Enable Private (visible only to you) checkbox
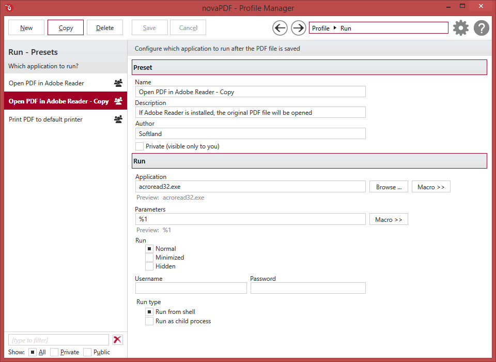Viewport: 496px width, 362px height. click(x=139, y=146)
